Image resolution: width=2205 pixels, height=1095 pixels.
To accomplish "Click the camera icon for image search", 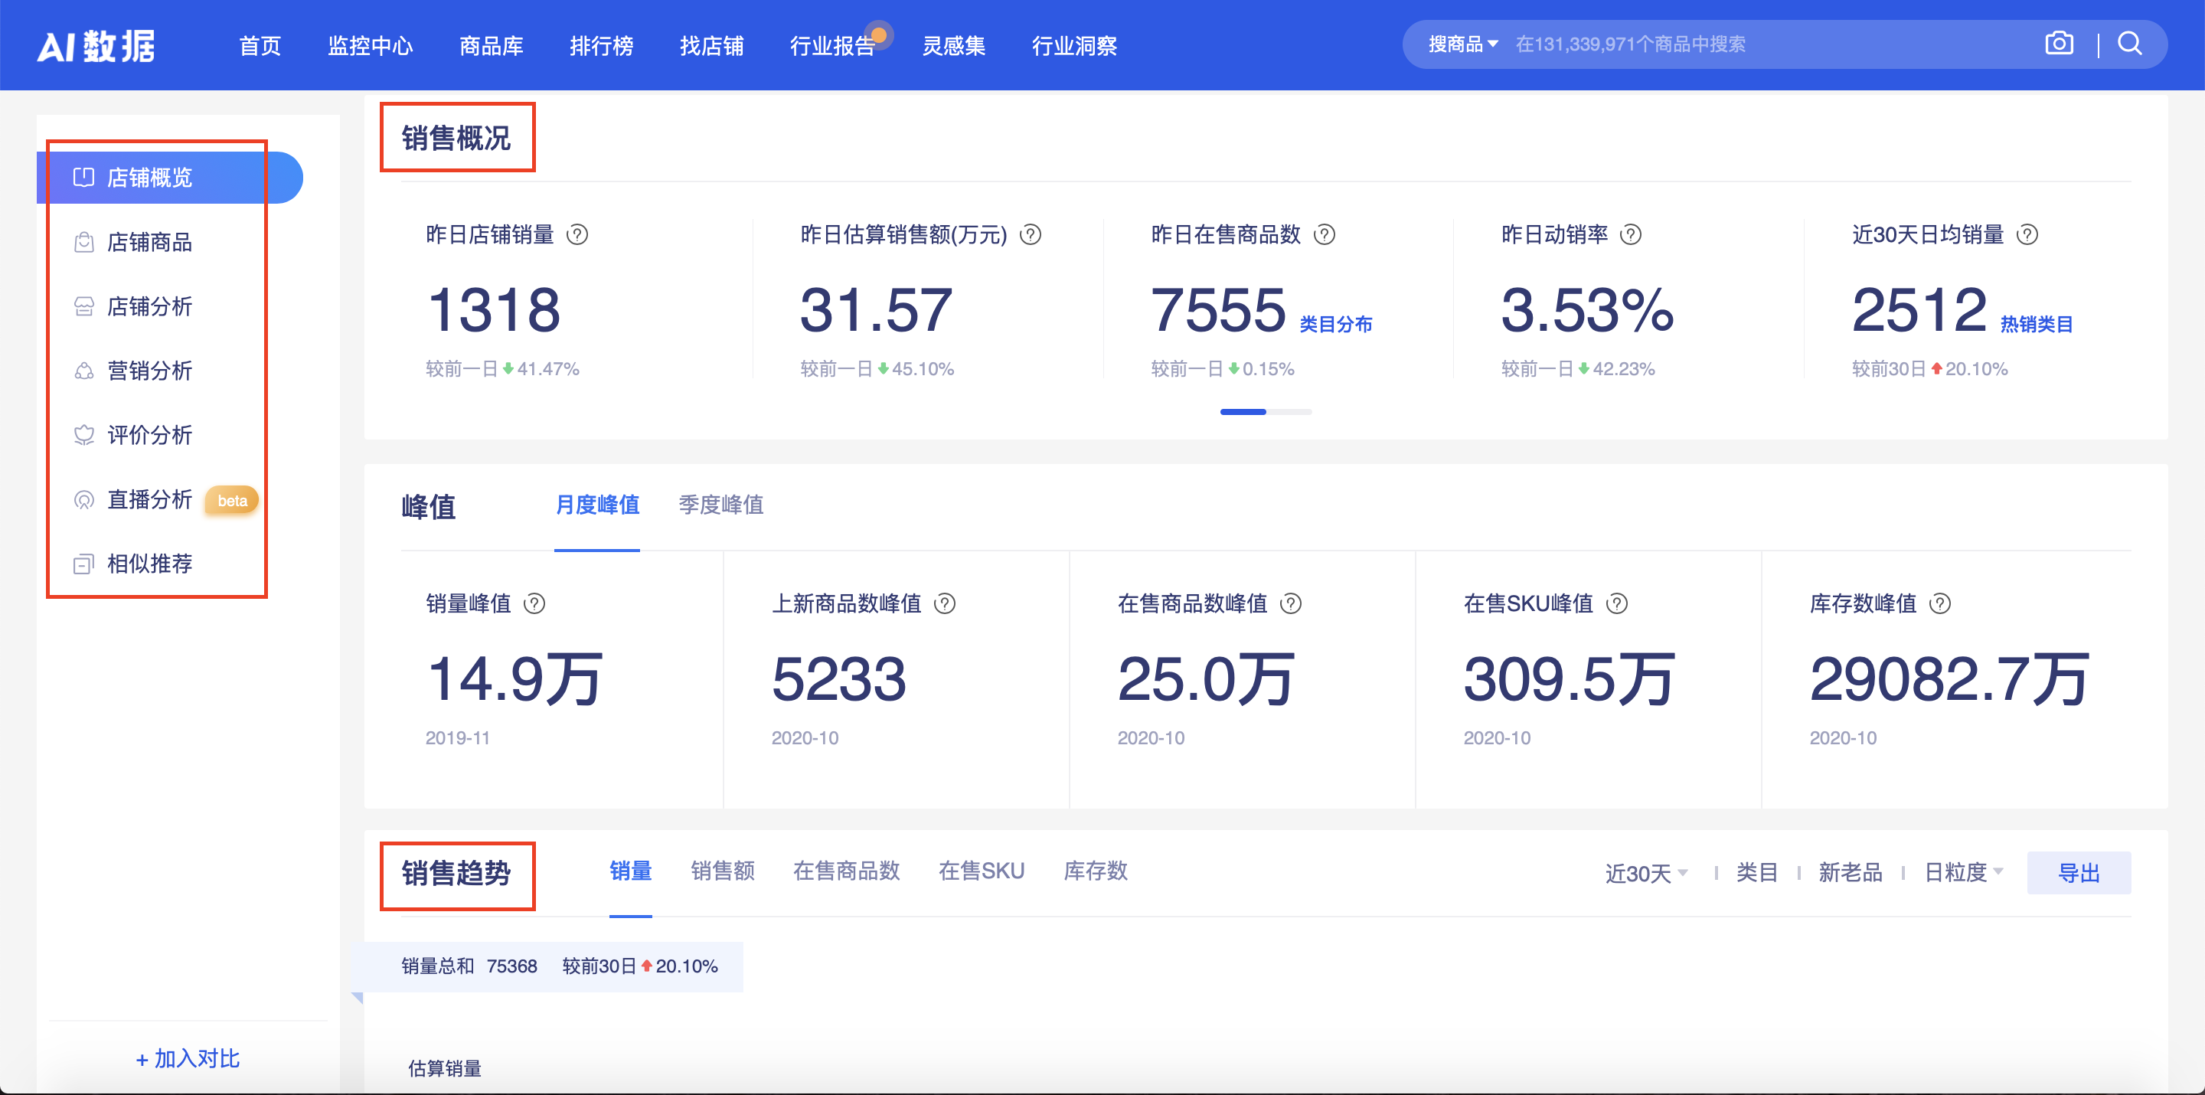I will [x=2060, y=43].
